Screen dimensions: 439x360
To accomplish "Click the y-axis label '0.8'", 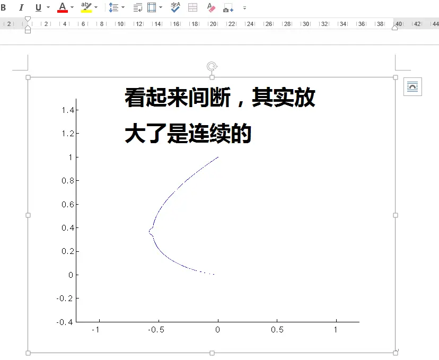I will pos(68,181).
